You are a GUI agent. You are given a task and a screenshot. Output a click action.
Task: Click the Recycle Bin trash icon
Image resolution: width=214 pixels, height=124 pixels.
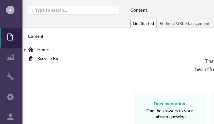point(31,59)
